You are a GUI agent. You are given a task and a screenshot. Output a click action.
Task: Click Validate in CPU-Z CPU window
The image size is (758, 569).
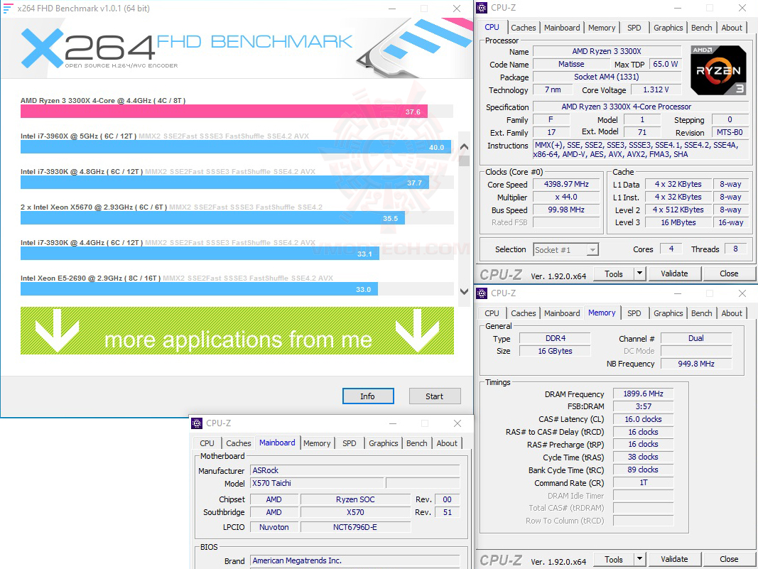(674, 273)
